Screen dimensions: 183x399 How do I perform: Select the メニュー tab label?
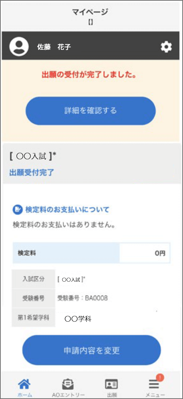click(155, 395)
